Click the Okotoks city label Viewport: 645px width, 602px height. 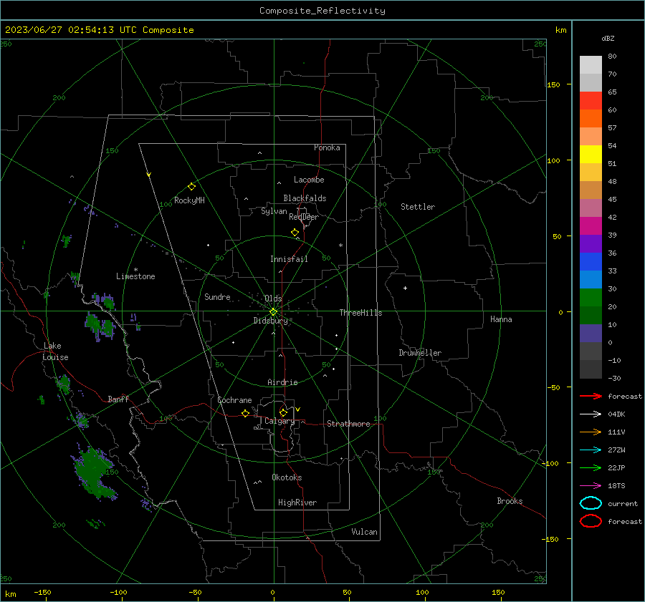tap(287, 477)
